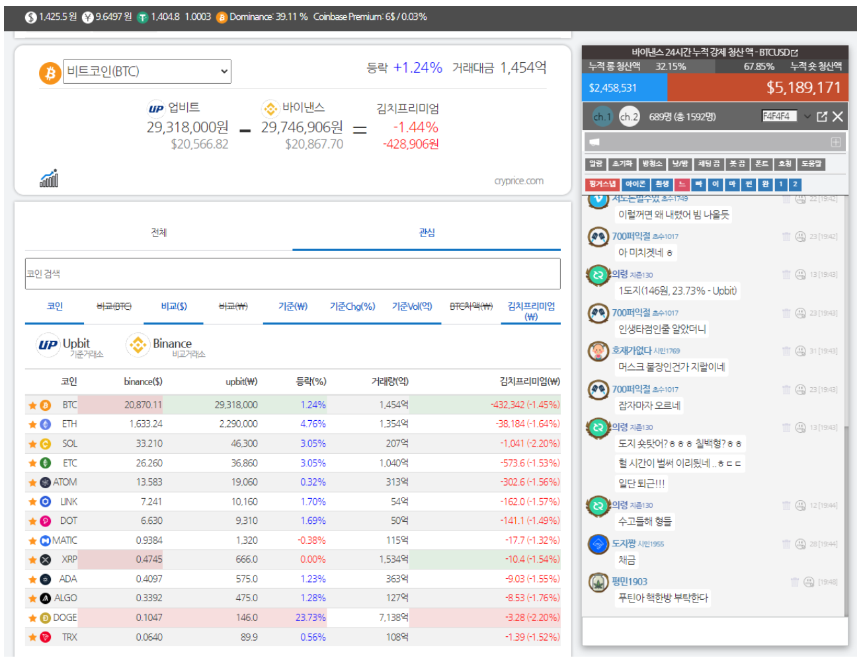Click trash icon on 평민1903 message
The width and height of the screenshot is (861, 658).
pyautogui.click(x=795, y=582)
